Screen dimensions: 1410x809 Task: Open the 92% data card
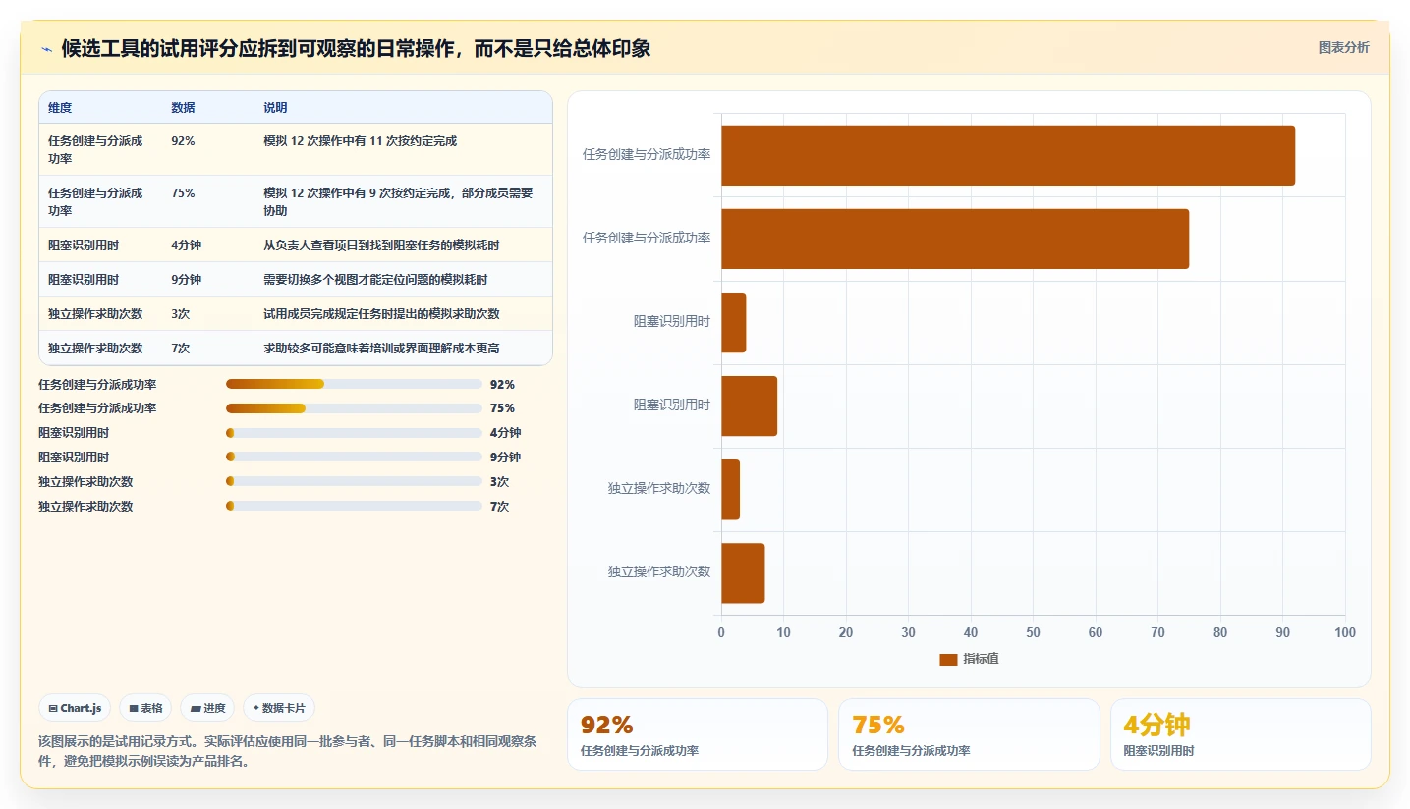[x=698, y=734]
